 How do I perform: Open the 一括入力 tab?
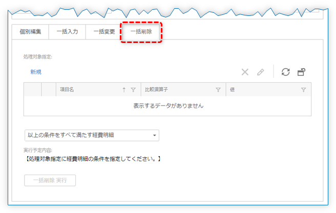pyautogui.click(x=67, y=32)
